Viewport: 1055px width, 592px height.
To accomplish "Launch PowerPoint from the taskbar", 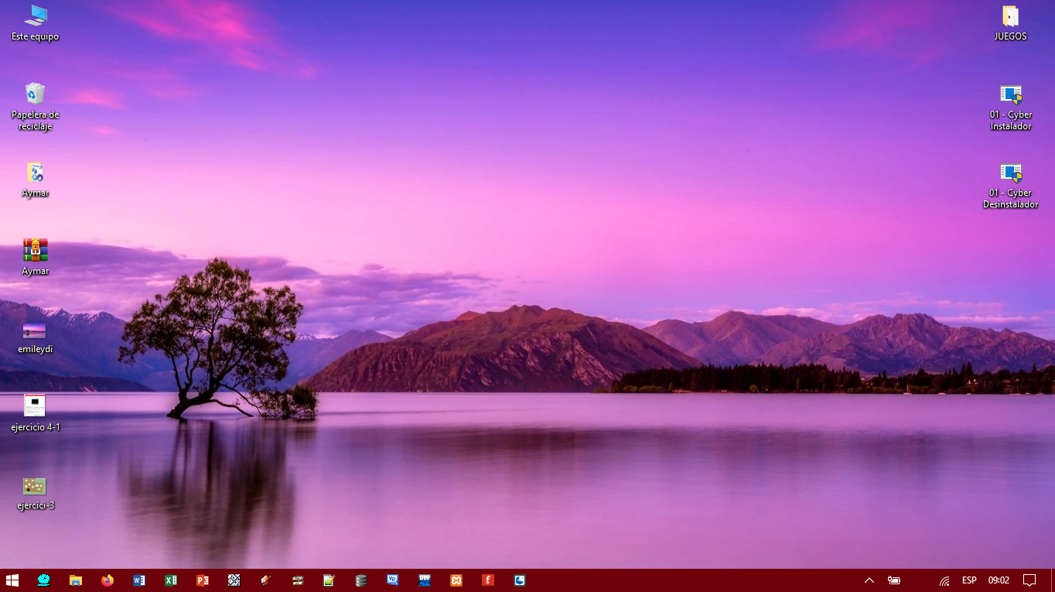I will click(x=203, y=580).
